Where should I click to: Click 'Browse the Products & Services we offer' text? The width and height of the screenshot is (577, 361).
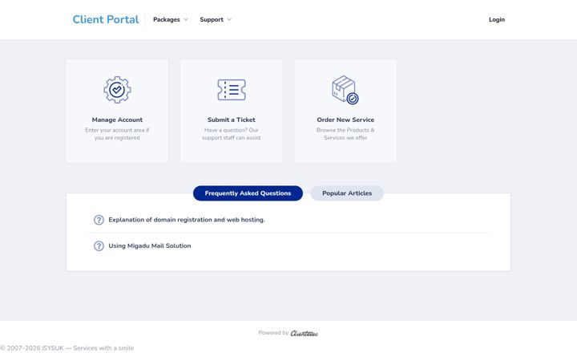[x=345, y=134]
